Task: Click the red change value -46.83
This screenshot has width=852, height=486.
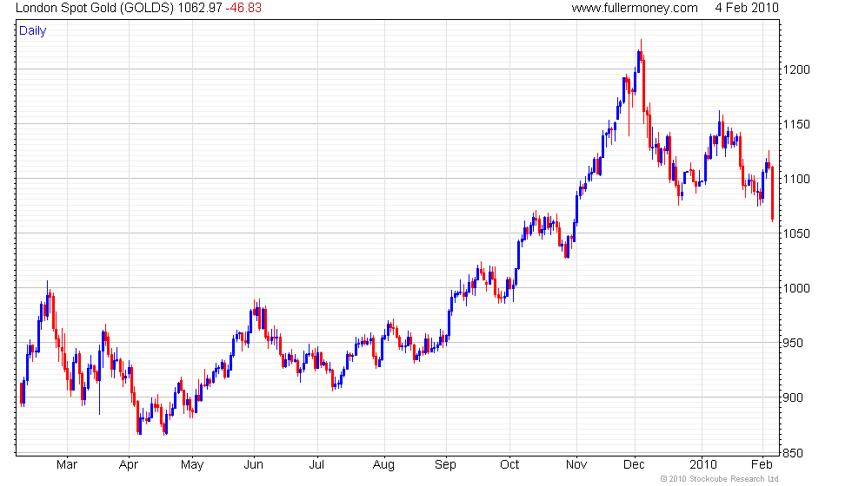Action: click(x=243, y=8)
